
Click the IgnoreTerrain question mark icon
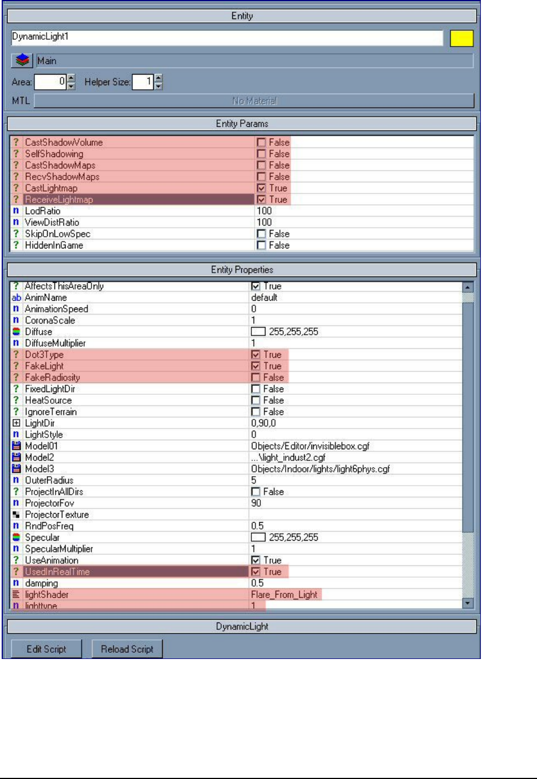click(16, 412)
